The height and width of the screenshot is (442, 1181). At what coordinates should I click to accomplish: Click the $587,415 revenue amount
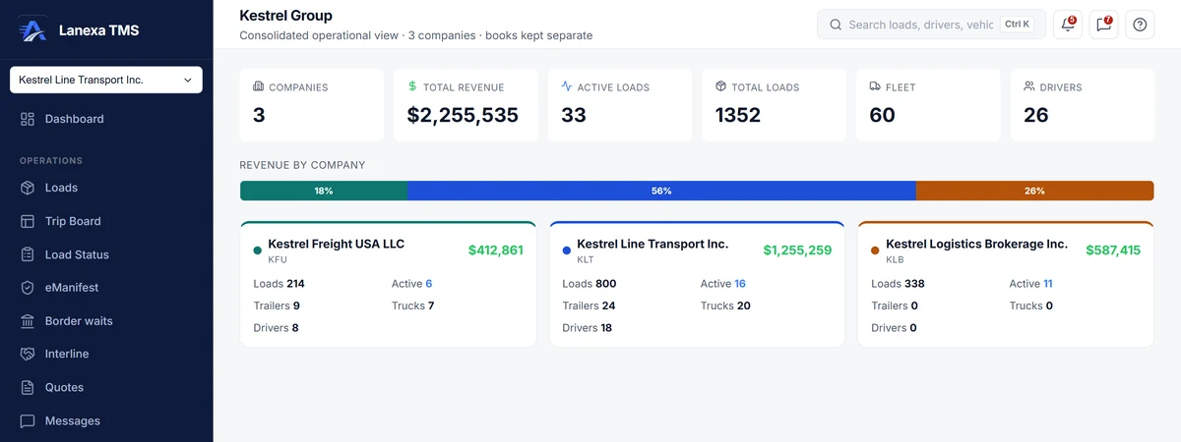tap(1113, 250)
